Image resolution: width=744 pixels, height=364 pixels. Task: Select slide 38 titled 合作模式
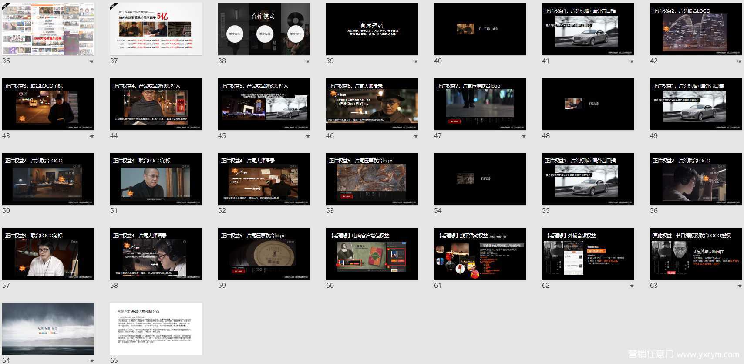pos(264,29)
